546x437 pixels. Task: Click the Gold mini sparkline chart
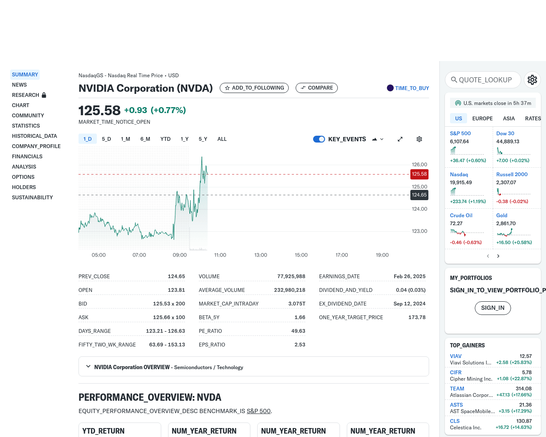513,233
